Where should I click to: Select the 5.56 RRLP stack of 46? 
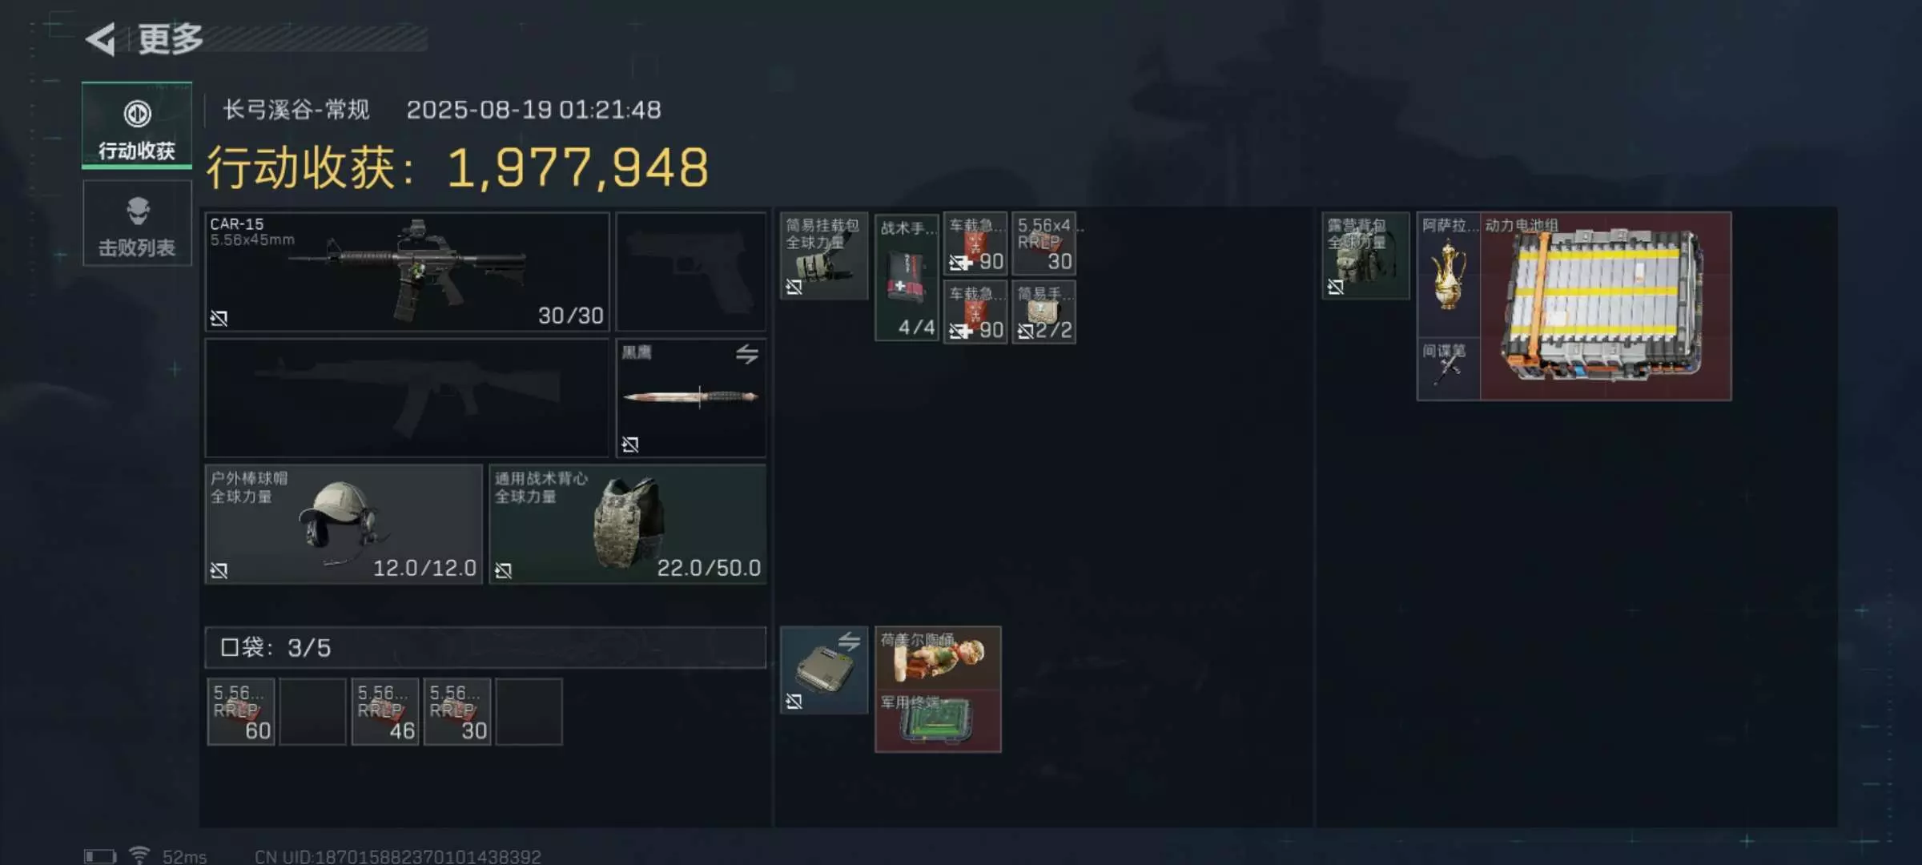coord(385,711)
